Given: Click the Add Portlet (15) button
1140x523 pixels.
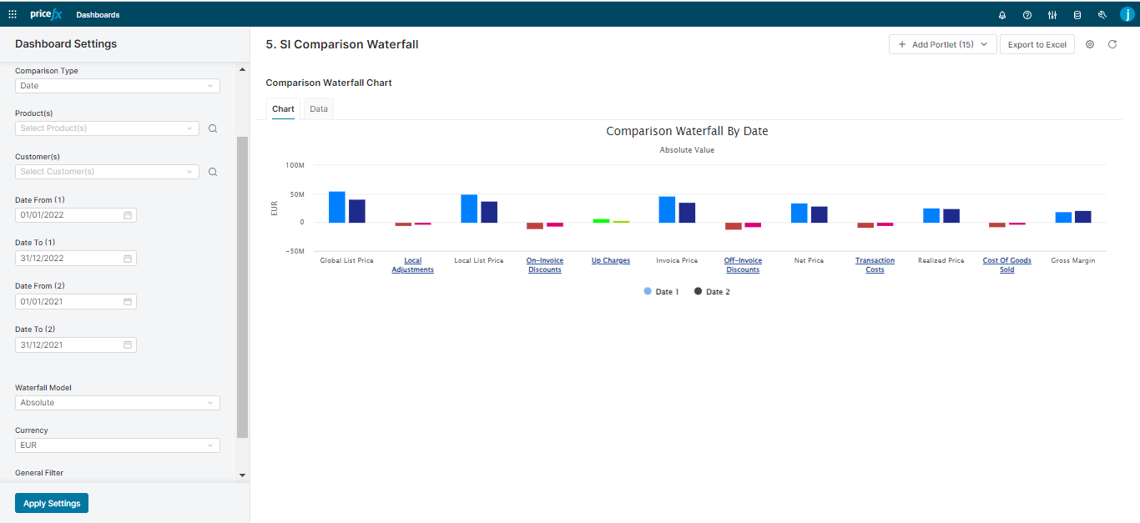Looking at the screenshot, I should tap(942, 44).
